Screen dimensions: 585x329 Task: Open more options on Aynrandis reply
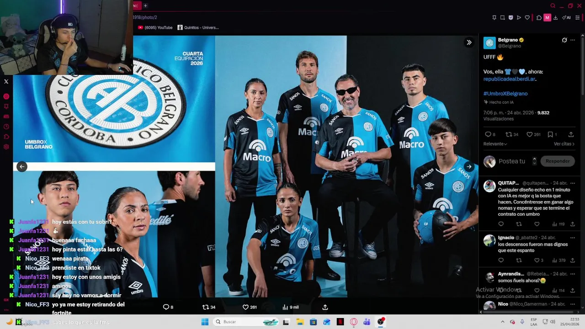coord(573,274)
